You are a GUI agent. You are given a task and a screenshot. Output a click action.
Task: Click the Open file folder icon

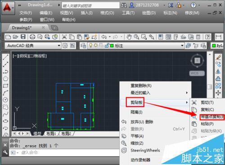point(15,37)
